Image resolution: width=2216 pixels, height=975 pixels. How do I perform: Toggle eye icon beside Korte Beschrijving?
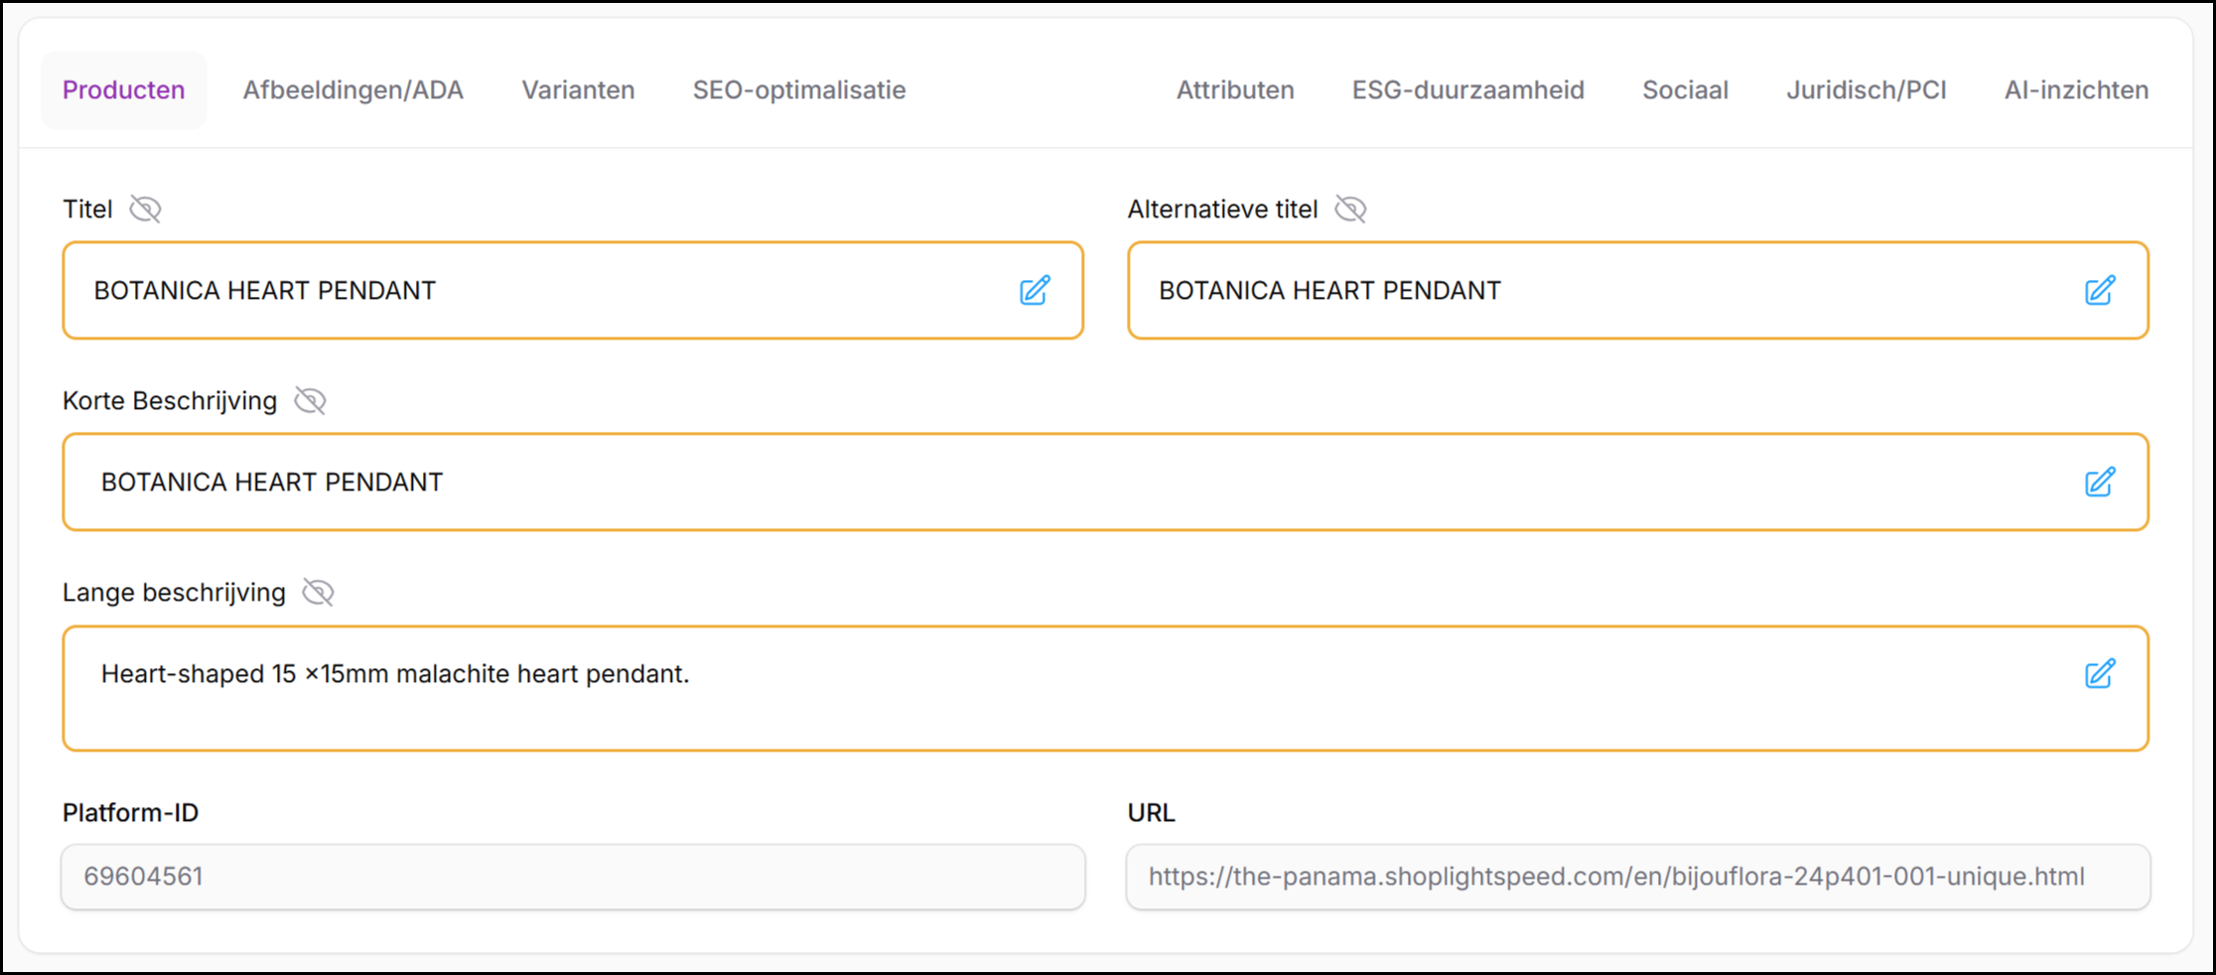310,401
